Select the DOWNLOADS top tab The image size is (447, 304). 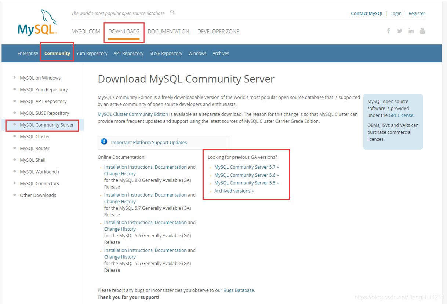[124, 32]
